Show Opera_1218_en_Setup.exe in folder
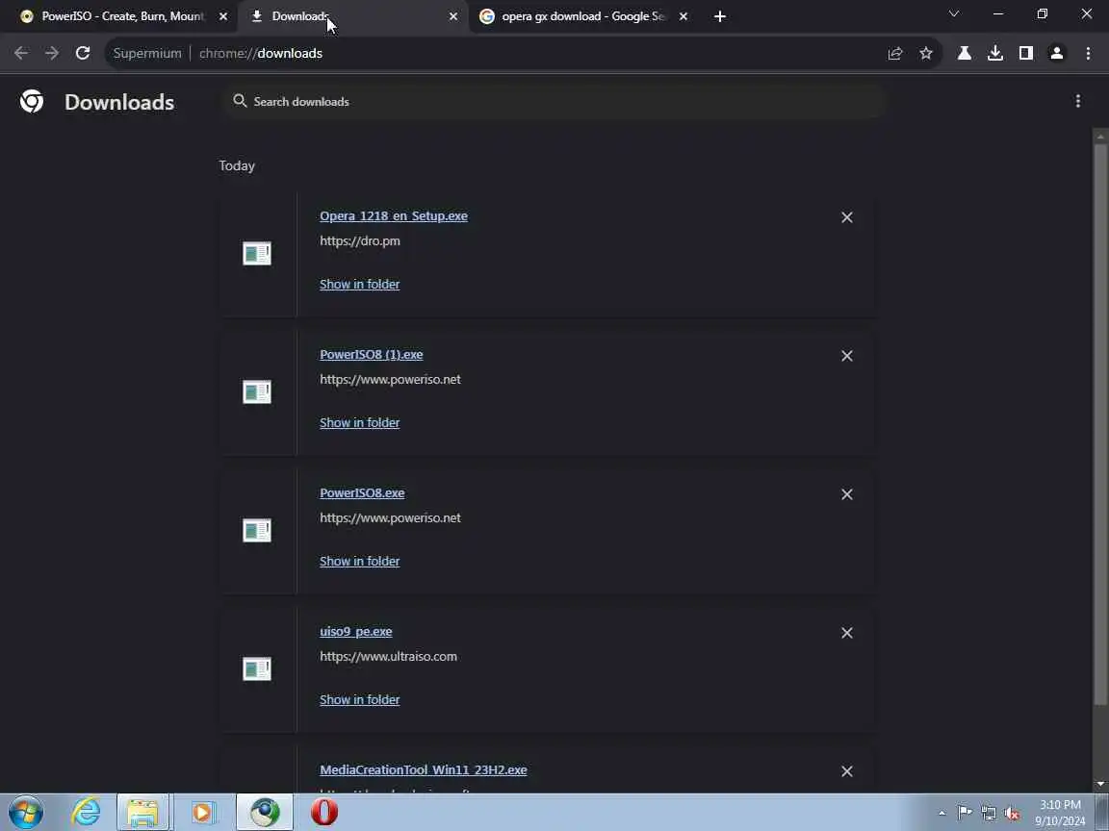This screenshot has width=1109, height=831. (359, 284)
